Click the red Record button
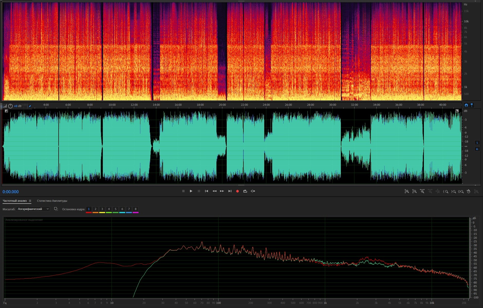 238,191
